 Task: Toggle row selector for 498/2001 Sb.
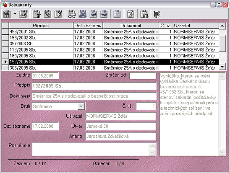click(x=5, y=31)
